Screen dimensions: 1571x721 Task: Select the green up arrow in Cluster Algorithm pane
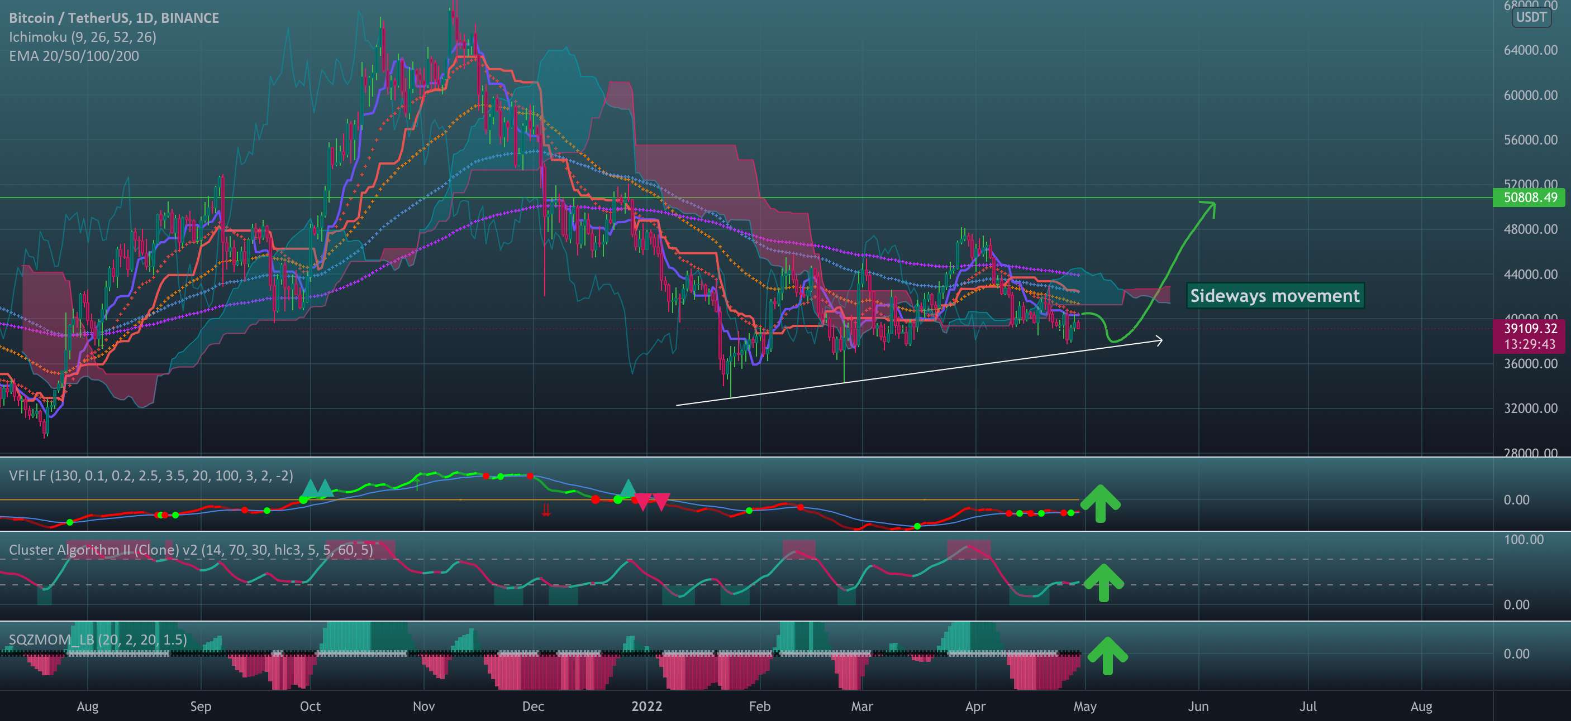1103,583
